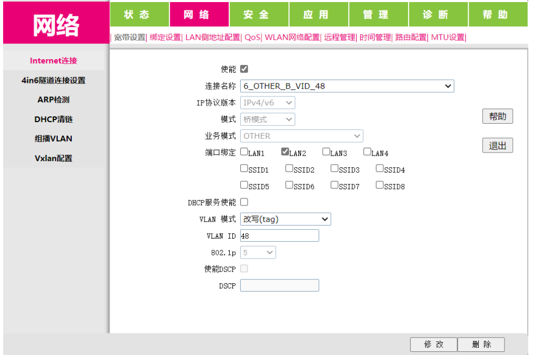Screen dimensions: 537x355
Task: Click the 退出 logout button
Action: click(497, 146)
